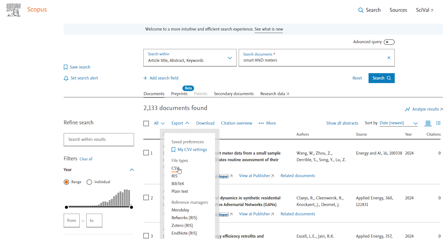Click the Set search alert bell icon
Image resolution: width=446 pixels, height=239 pixels.
point(66,78)
